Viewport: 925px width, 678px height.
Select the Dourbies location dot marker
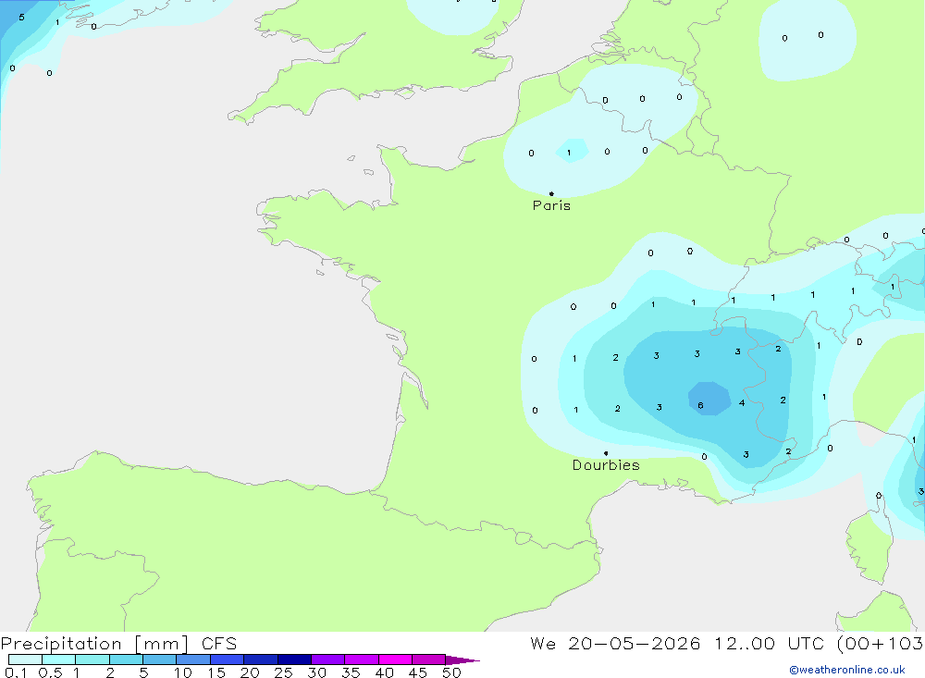[x=606, y=453]
